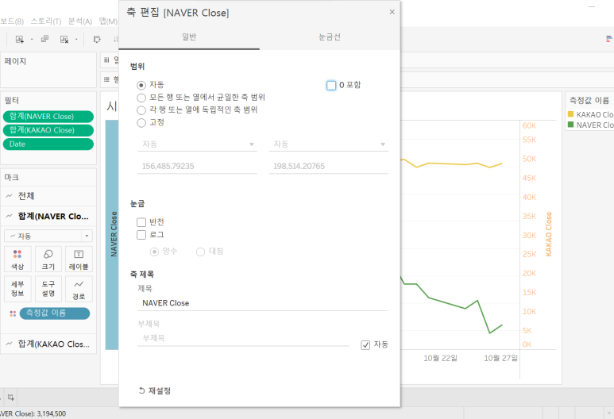Uncheck the 자동 subtitle checkbox
Viewport: 614px width, 419px height.
[365, 344]
